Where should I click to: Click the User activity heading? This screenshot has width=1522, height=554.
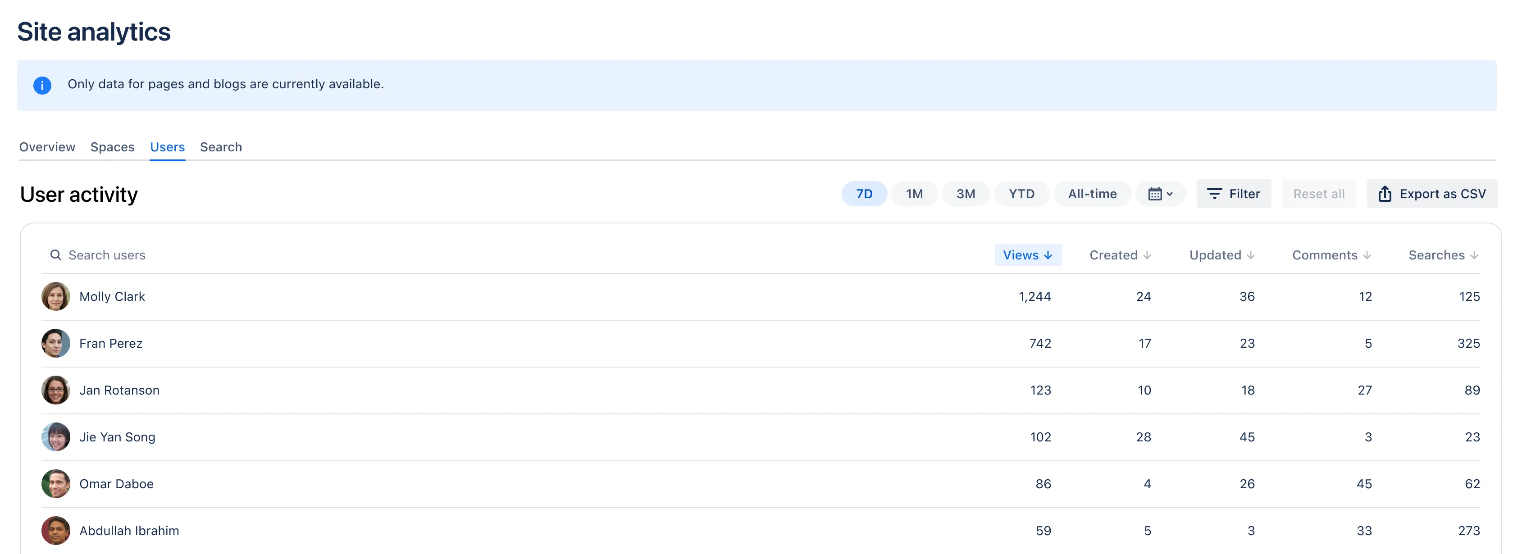tap(78, 194)
